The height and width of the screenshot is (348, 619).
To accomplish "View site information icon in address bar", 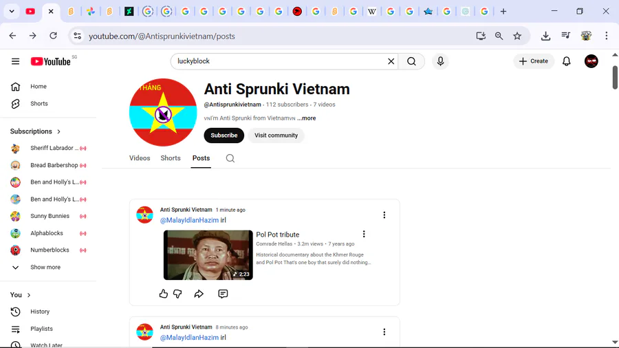I will point(77,36).
